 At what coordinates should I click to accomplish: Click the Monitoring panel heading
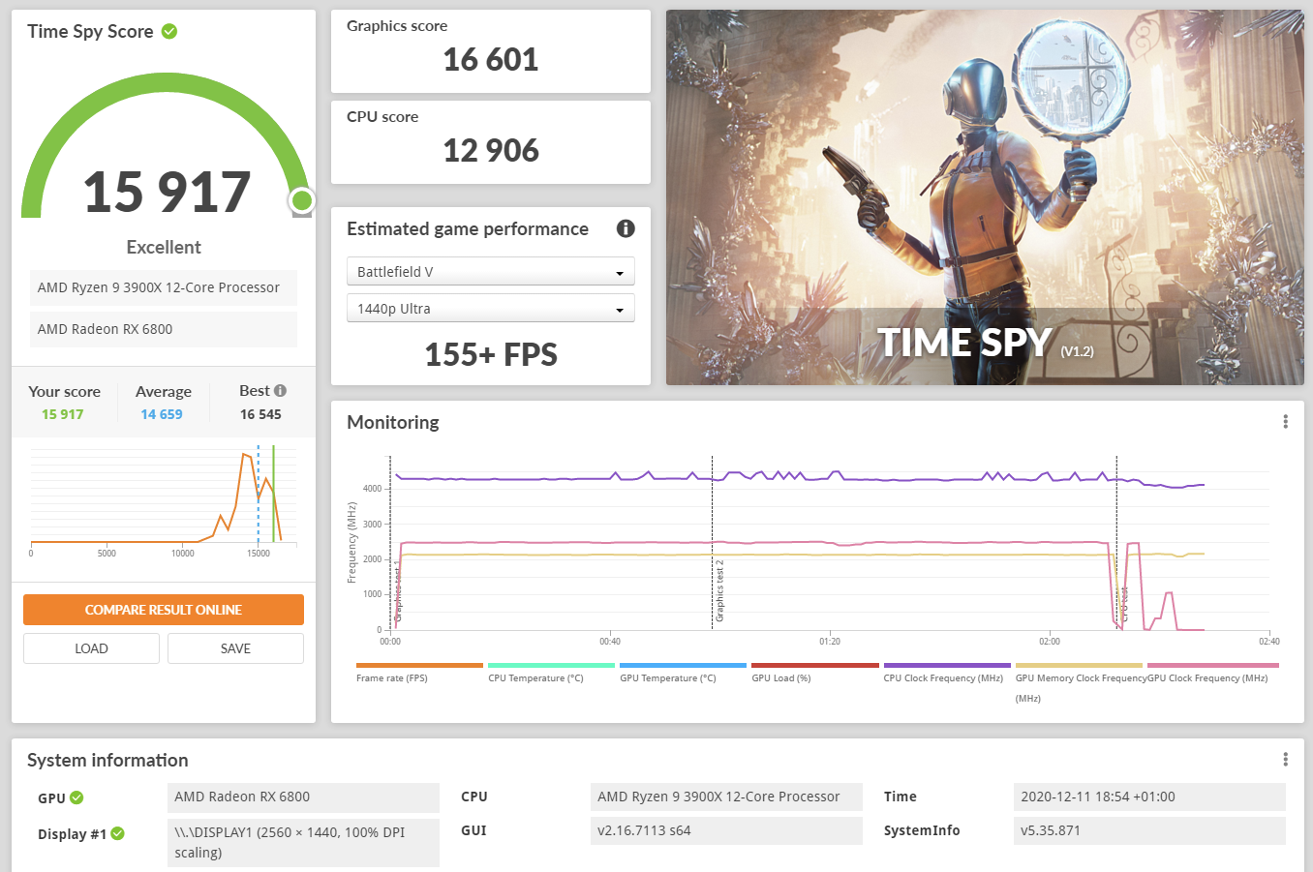[x=393, y=422]
